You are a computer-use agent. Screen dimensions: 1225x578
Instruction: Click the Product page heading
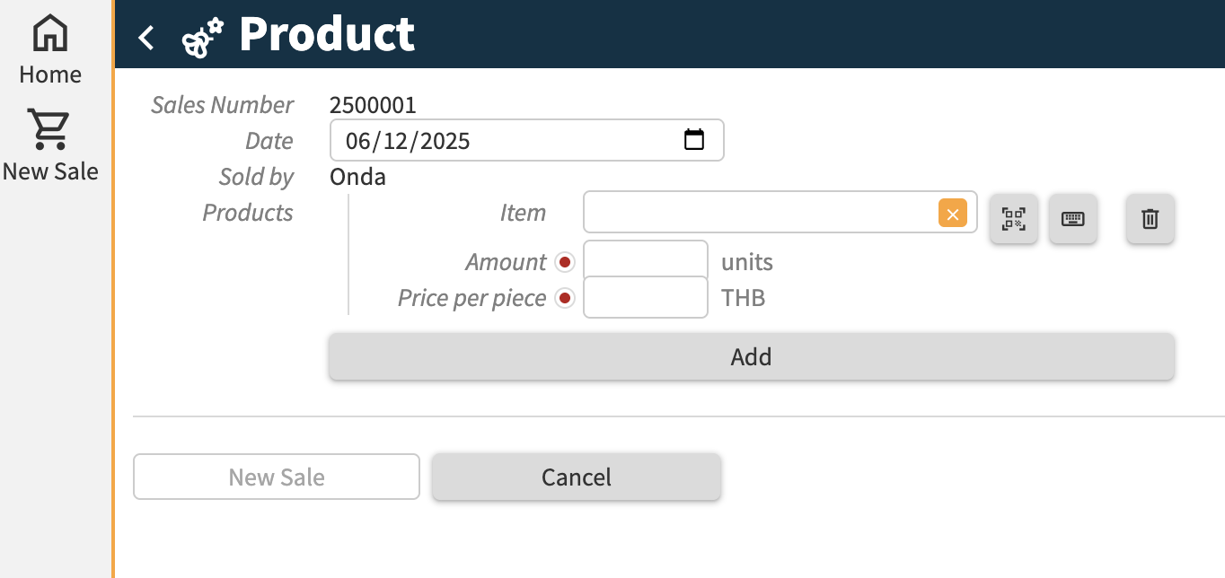tap(327, 35)
